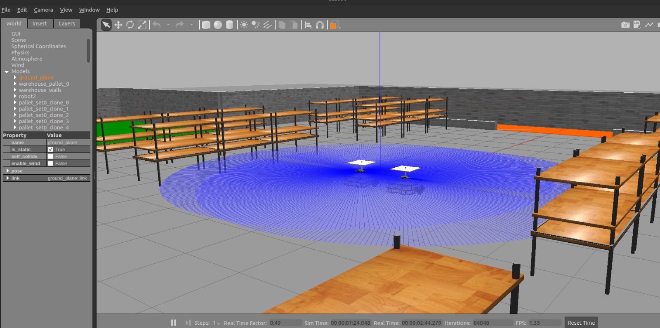Open the Camera menu

pyautogui.click(x=43, y=10)
